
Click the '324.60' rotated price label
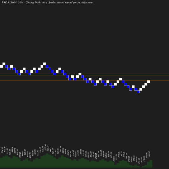pos(81,151)
